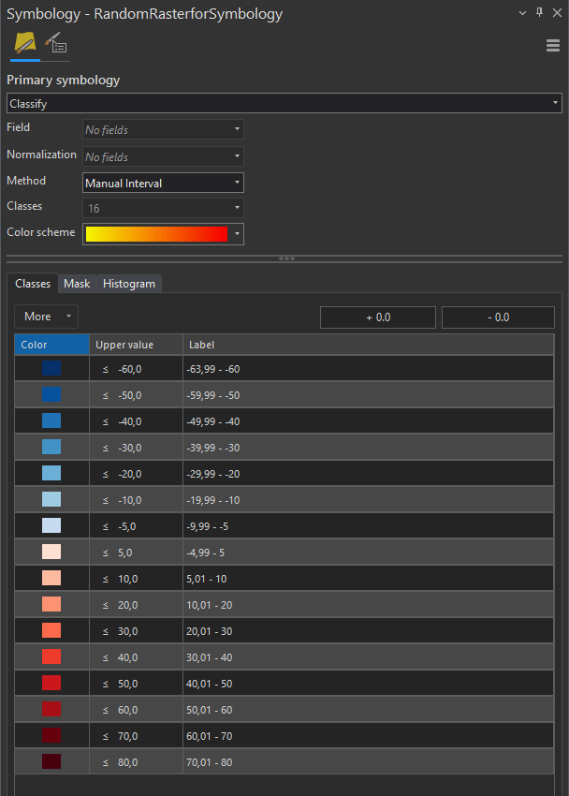Select the Classes tab
The width and height of the screenshot is (569, 796).
(33, 283)
